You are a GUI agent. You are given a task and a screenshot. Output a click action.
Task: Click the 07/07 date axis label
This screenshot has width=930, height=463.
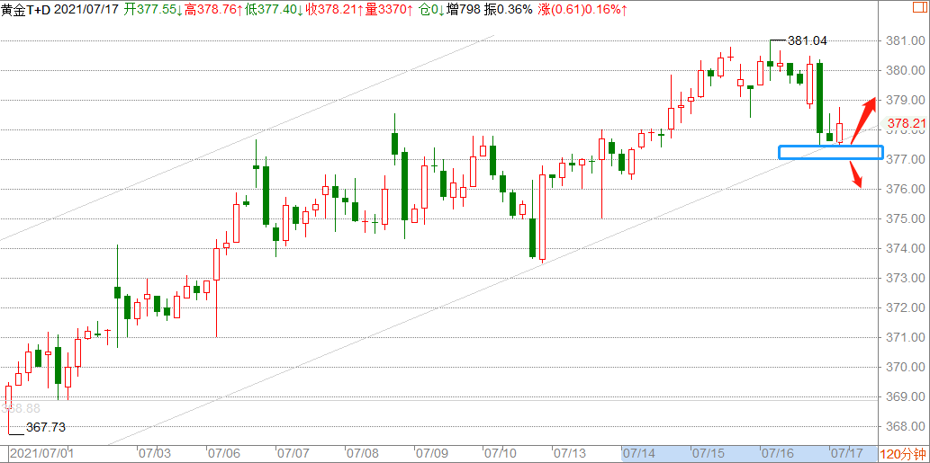pos(293,454)
